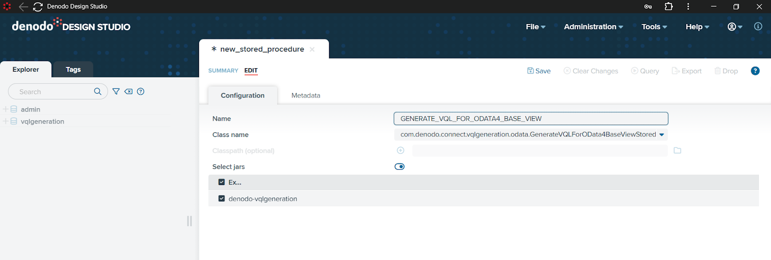The image size is (771, 260).
Task: Expand the vqlgeneration database node
Action: click(x=6, y=121)
